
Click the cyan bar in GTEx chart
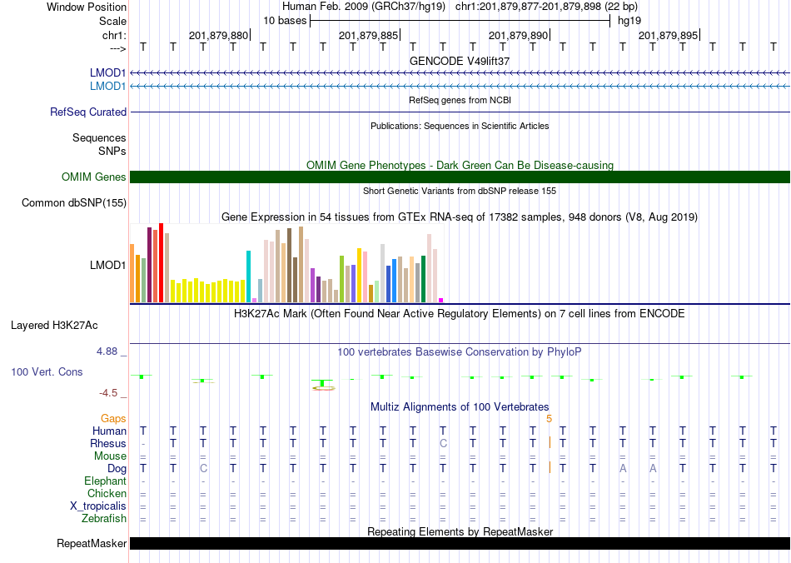[x=248, y=277]
